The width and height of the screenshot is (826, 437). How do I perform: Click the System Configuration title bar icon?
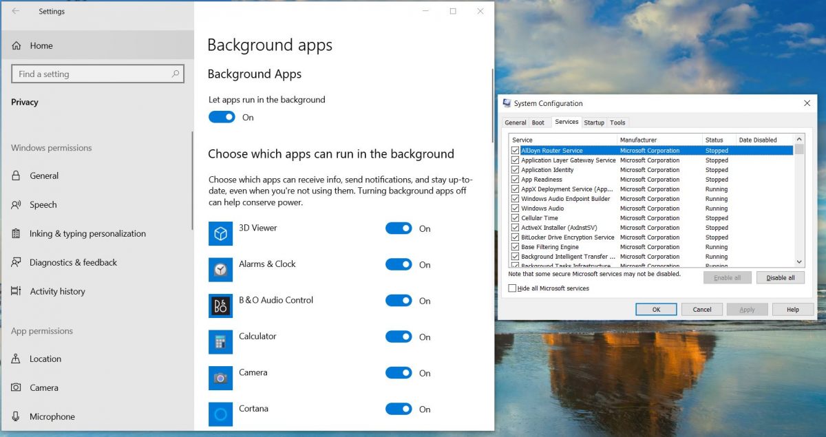[507, 103]
